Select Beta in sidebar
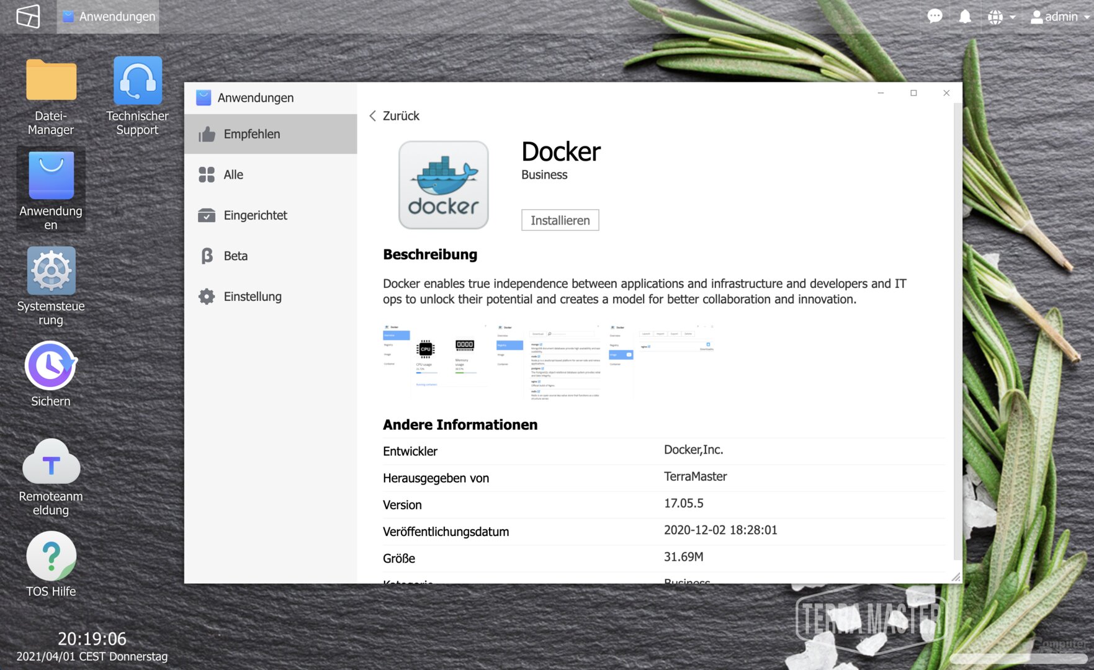The width and height of the screenshot is (1094, 670). click(271, 256)
